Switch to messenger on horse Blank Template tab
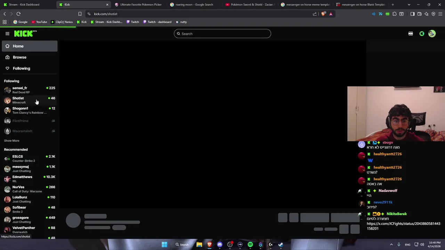 (361, 5)
